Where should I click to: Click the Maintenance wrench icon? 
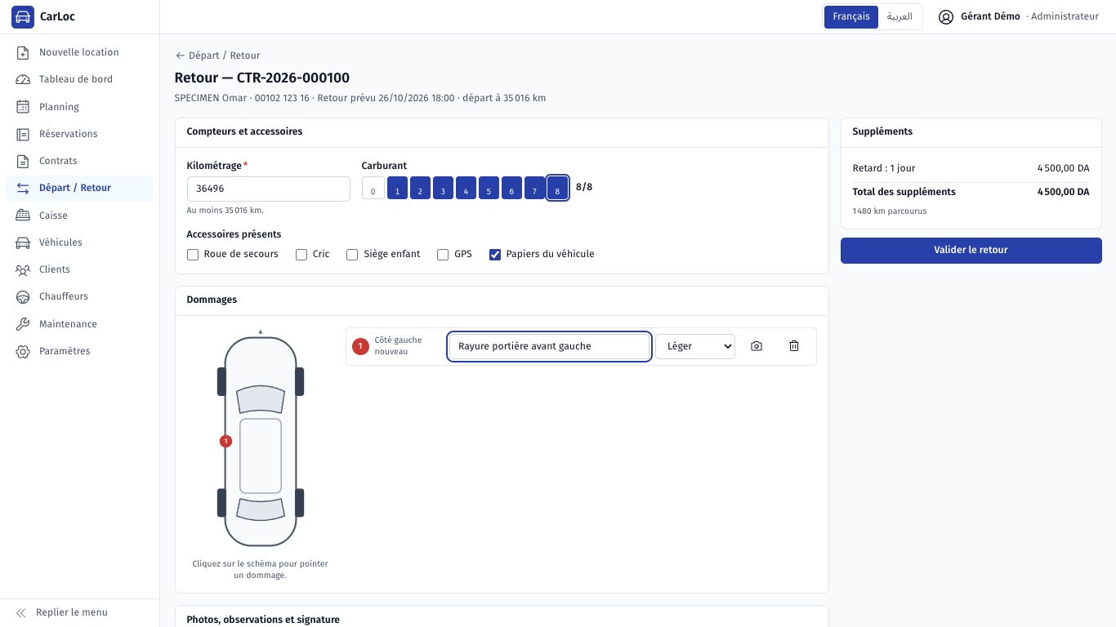coord(23,324)
